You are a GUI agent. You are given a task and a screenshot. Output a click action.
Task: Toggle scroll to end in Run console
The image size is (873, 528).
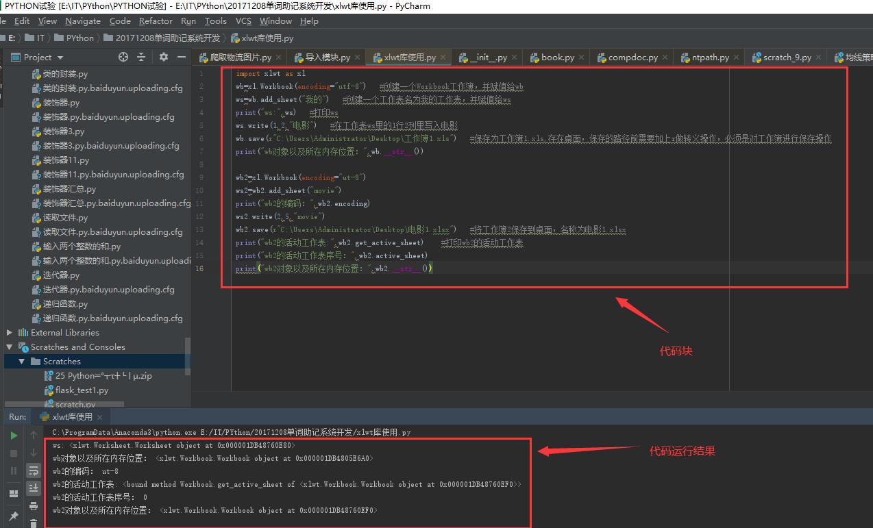(33, 488)
